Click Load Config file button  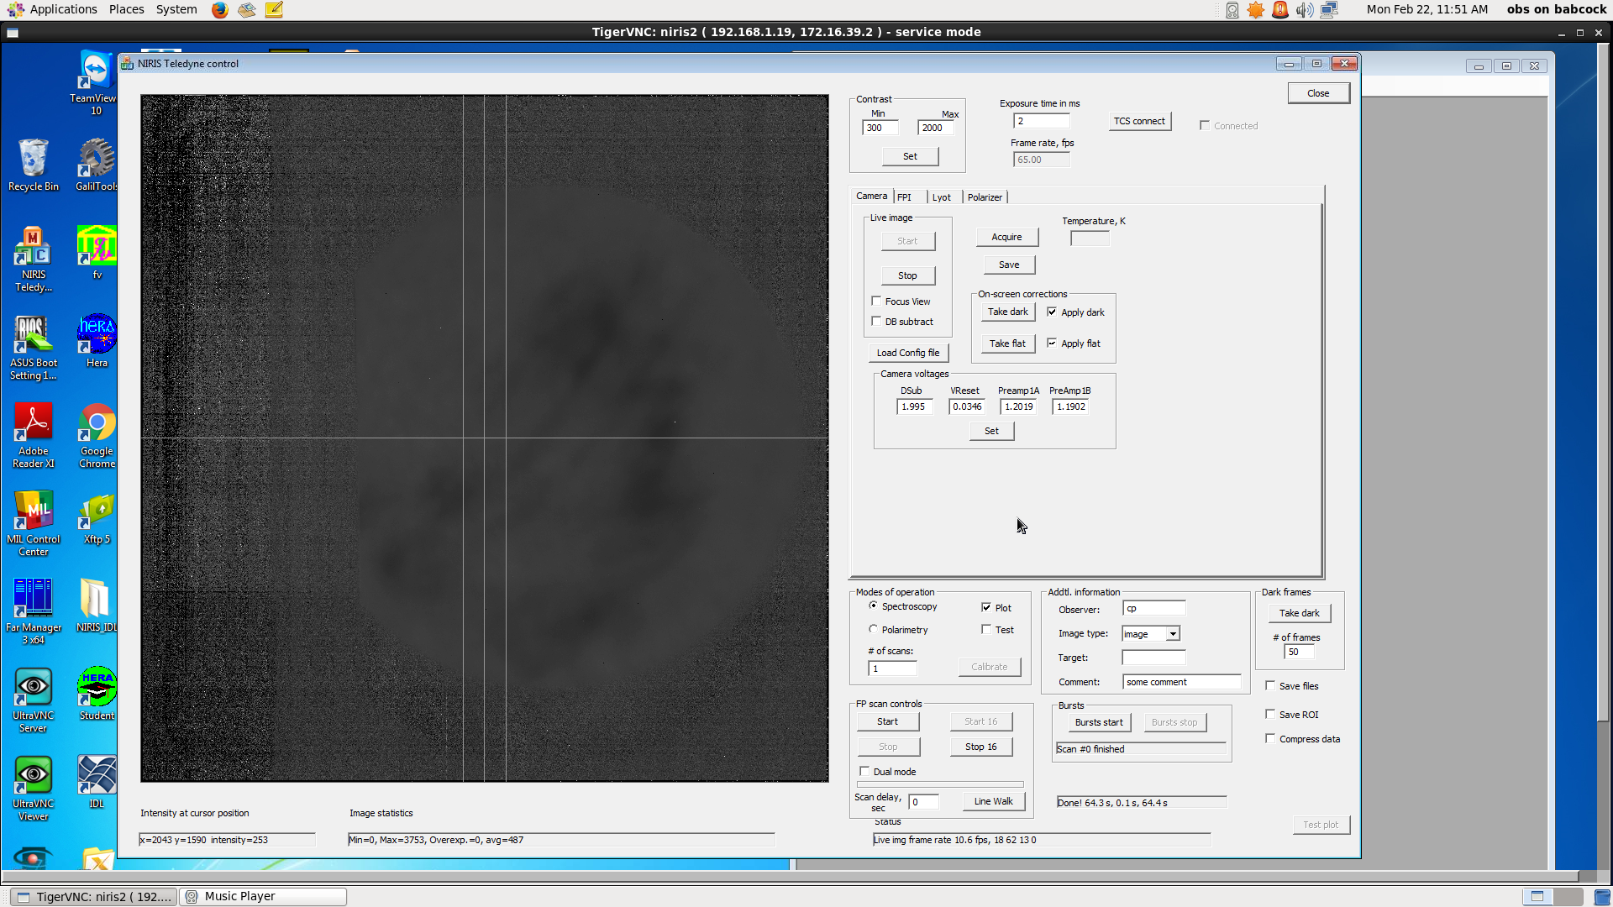pos(908,353)
